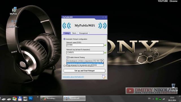Open the Management tab
This screenshot has height=102, width=181.
[x=84, y=33]
